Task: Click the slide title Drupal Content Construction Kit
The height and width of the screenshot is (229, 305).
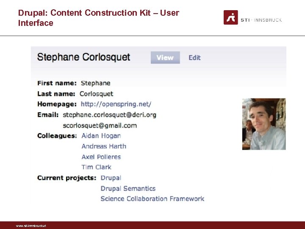Action: (x=99, y=18)
